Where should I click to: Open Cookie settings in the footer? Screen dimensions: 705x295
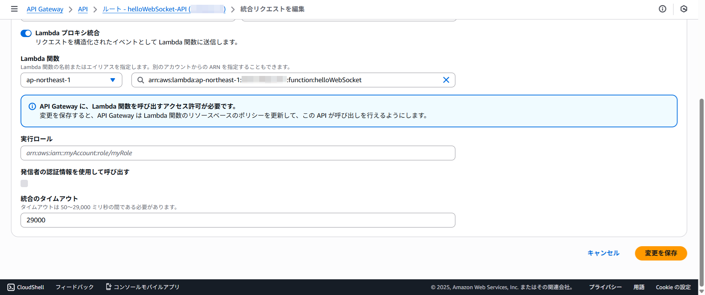pos(673,287)
